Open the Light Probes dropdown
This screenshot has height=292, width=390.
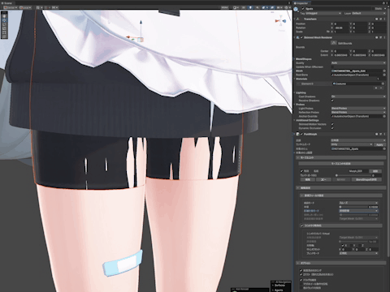point(358,109)
